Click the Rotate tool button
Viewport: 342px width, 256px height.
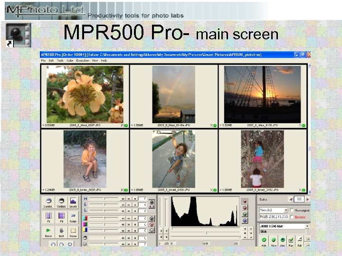click(73, 218)
